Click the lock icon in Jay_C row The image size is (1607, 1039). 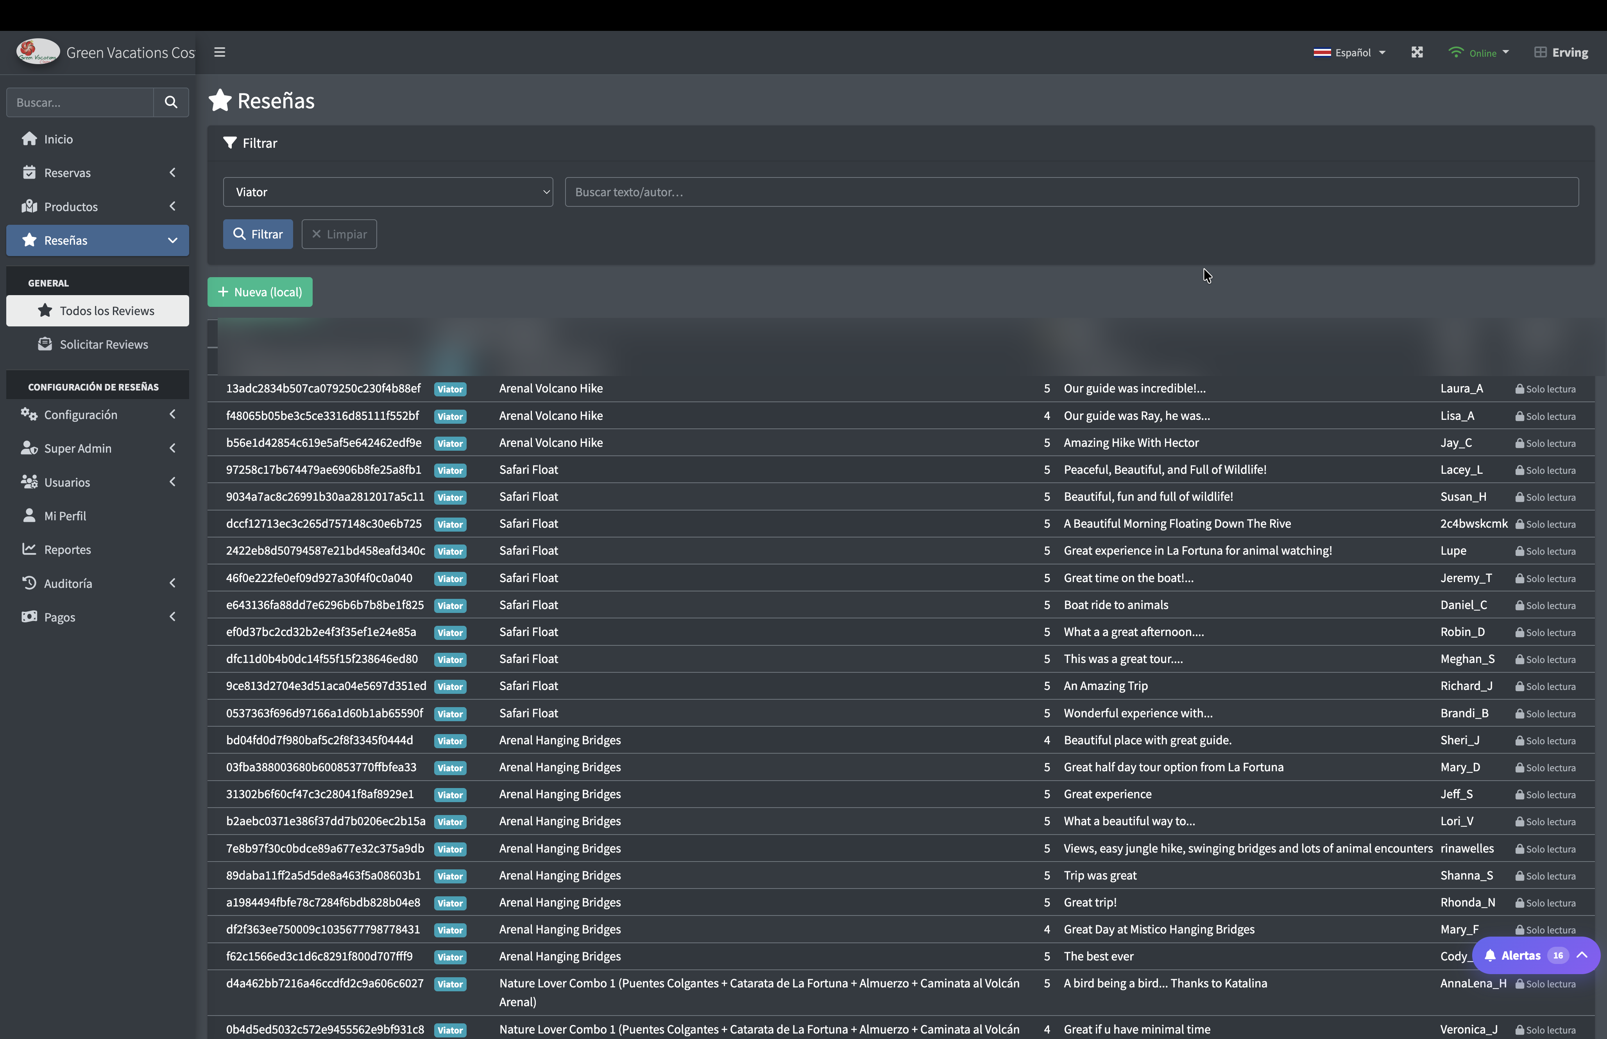coord(1519,443)
